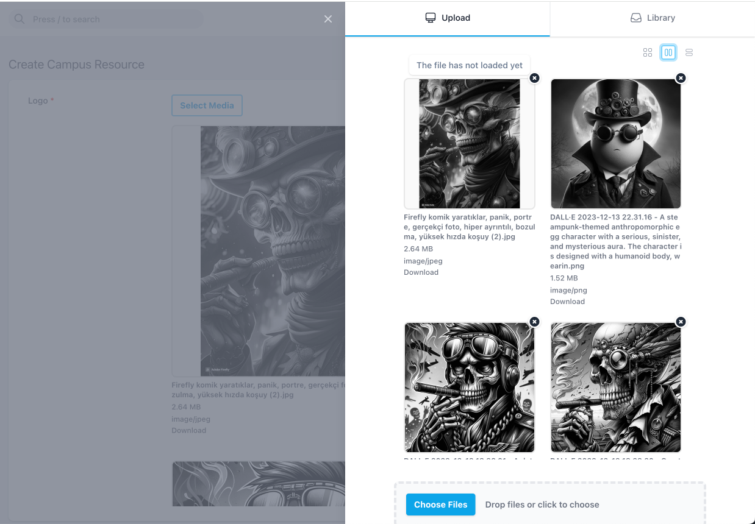Focus the 'Press / to search' field

coord(106,19)
